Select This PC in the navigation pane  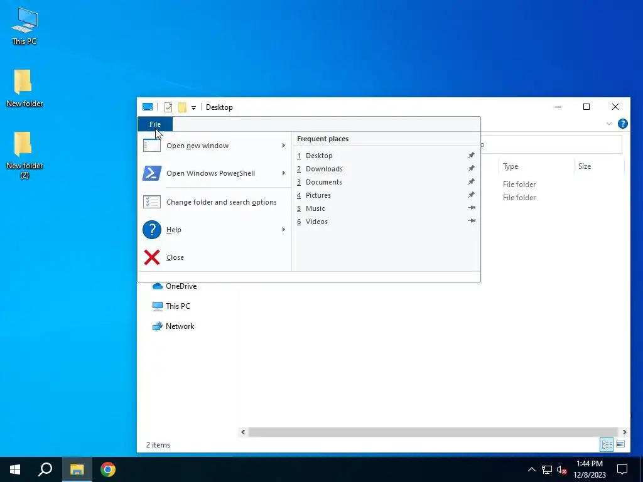tap(178, 306)
